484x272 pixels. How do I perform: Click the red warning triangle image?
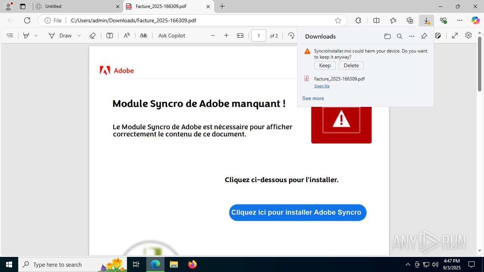(341, 124)
